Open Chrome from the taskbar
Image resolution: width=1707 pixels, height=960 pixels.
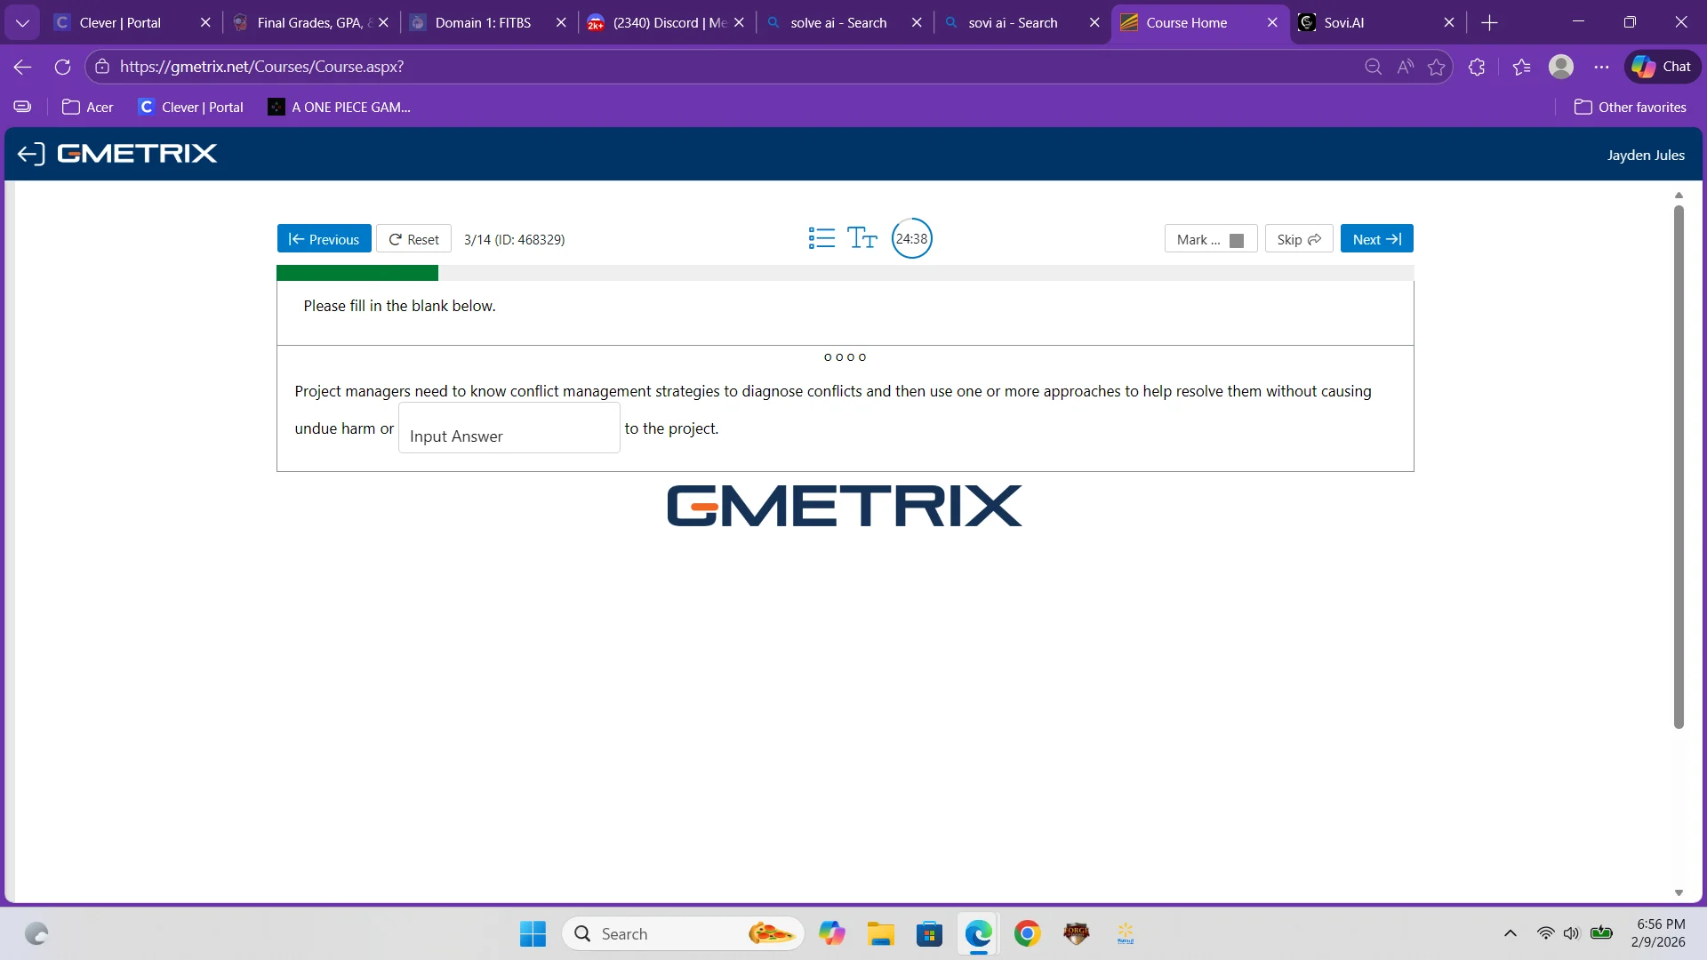1027,933
